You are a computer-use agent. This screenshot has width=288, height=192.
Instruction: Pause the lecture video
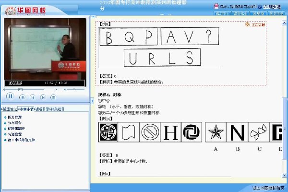coord(10,96)
